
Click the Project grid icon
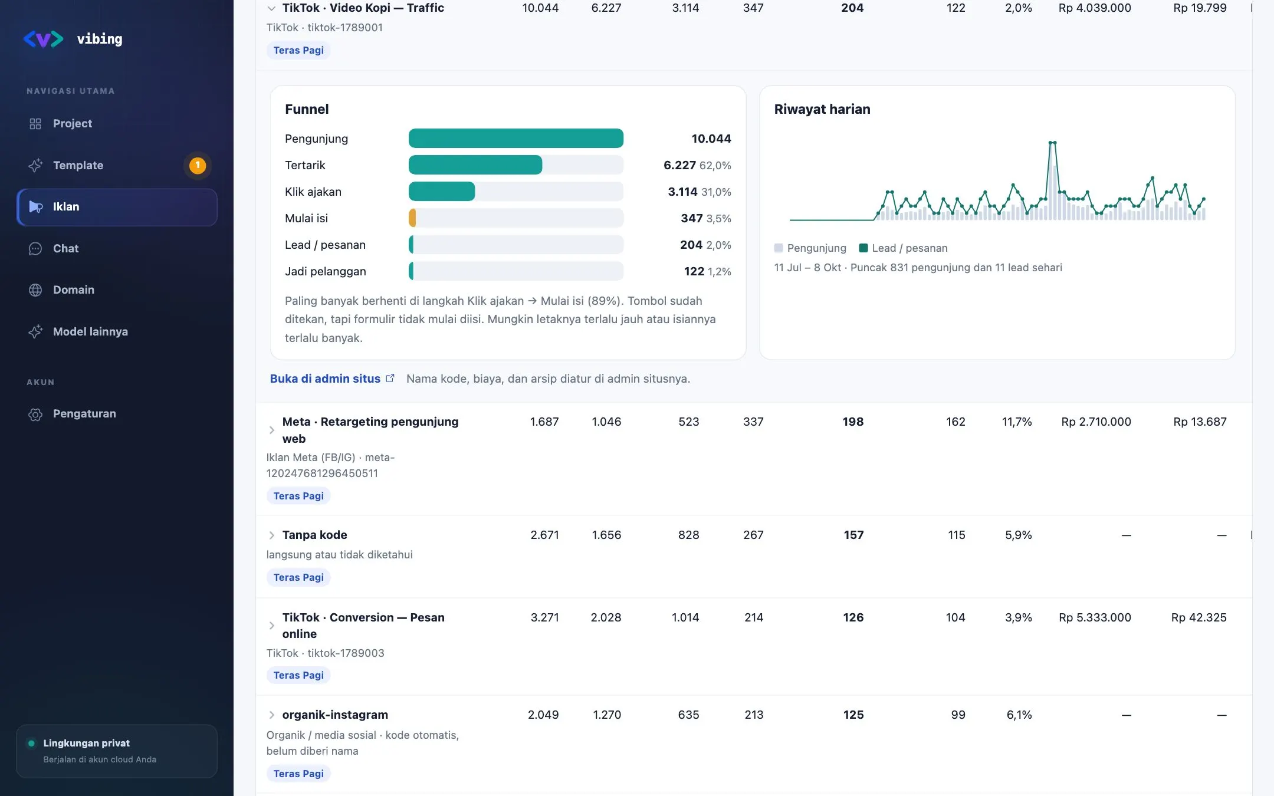click(x=35, y=124)
